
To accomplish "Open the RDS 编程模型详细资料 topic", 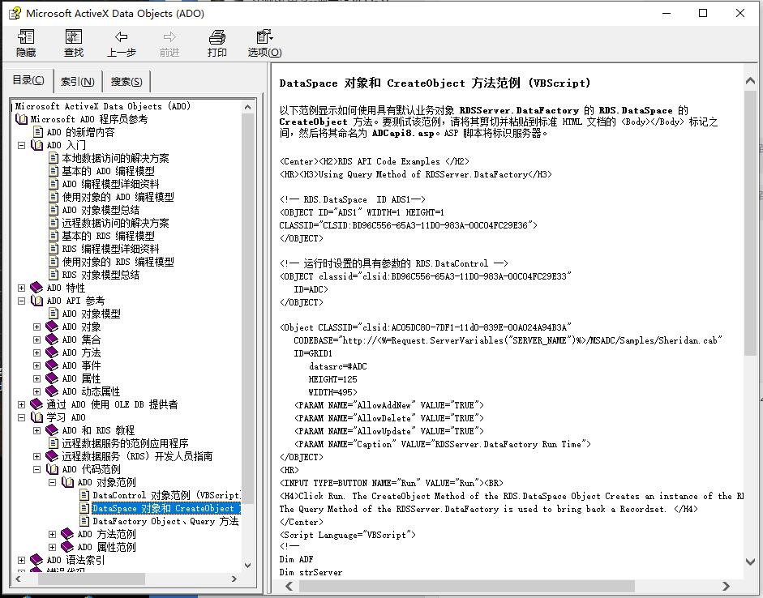I will tap(110, 249).
